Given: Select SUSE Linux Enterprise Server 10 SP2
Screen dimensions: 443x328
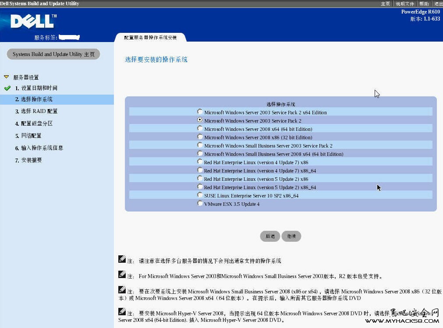Looking at the screenshot, I should pos(200,195).
